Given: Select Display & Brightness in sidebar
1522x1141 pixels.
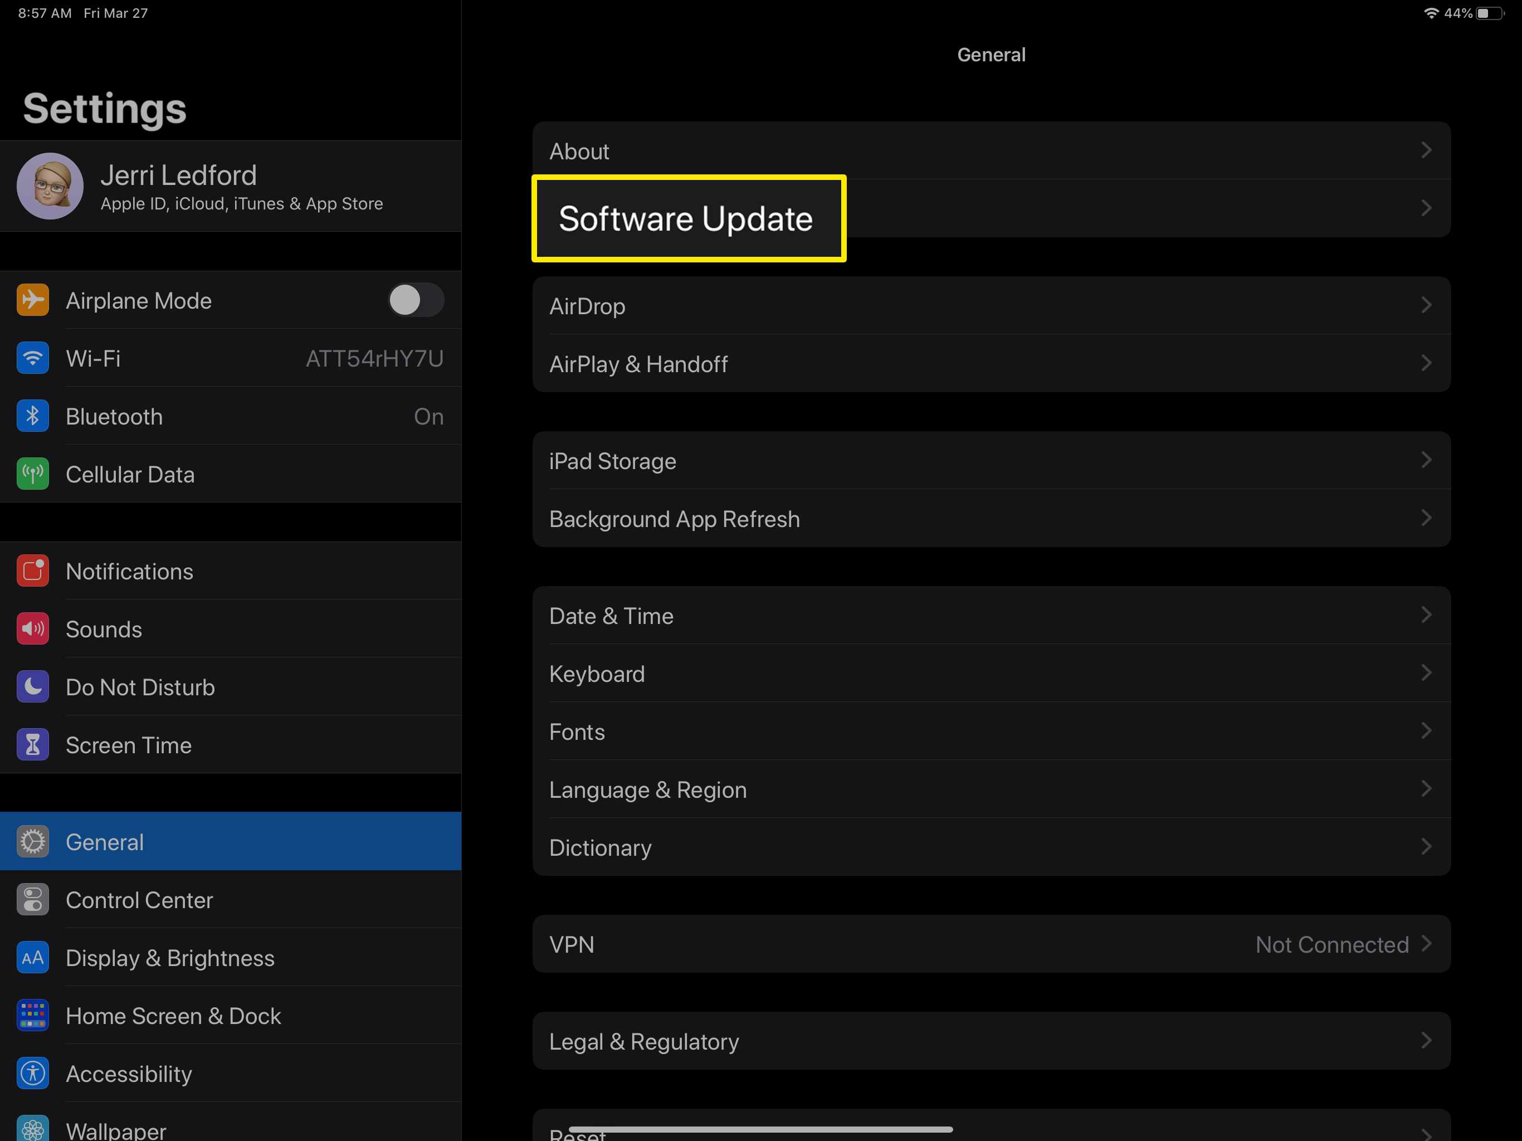Looking at the screenshot, I should (x=231, y=957).
